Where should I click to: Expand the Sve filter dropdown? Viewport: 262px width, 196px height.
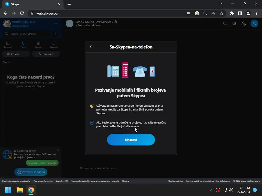pos(6,62)
